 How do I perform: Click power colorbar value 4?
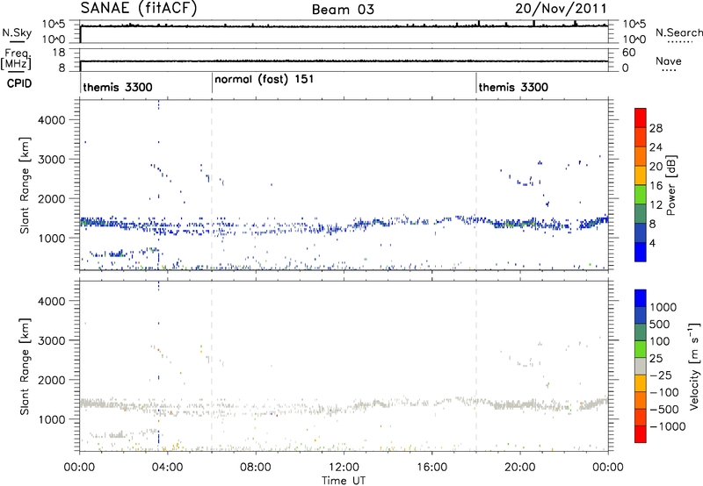653,243
